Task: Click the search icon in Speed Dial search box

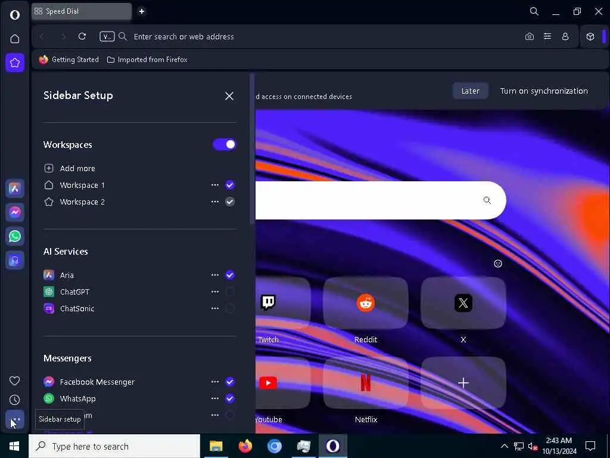Action: (x=487, y=200)
